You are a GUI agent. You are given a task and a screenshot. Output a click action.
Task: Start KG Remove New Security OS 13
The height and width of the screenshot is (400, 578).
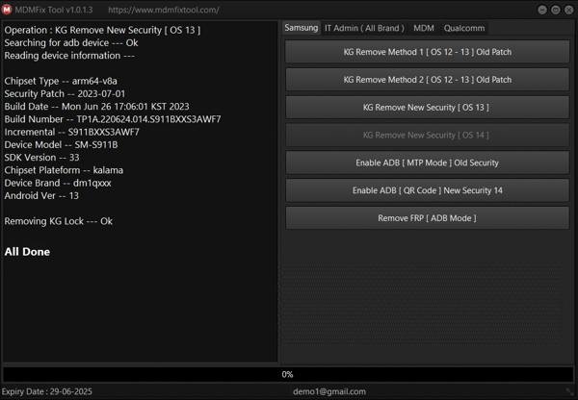pyautogui.click(x=427, y=108)
